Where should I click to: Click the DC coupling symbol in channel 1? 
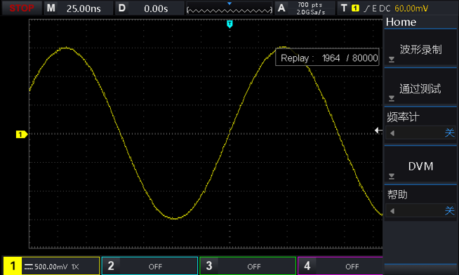pos(28,267)
